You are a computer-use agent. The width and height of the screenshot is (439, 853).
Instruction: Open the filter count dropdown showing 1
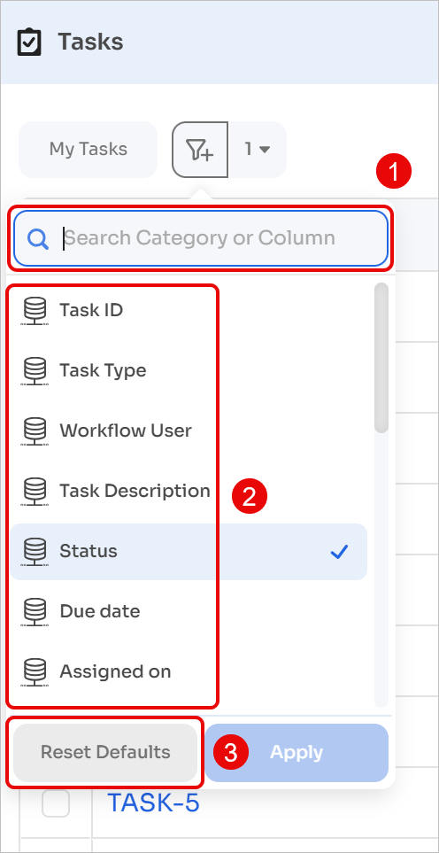coord(257,150)
